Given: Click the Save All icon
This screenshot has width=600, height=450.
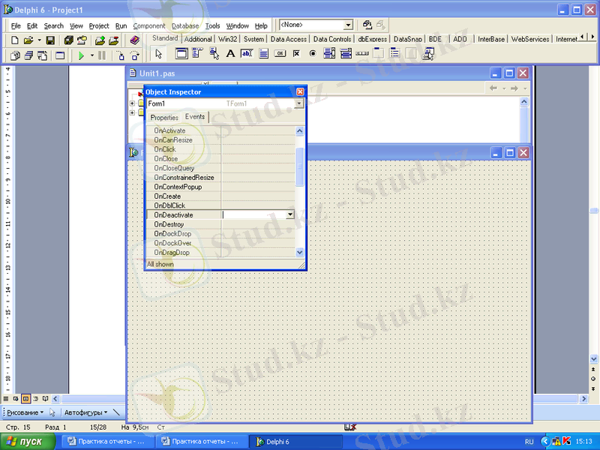Looking at the screenshot, I should coord(68,40).
